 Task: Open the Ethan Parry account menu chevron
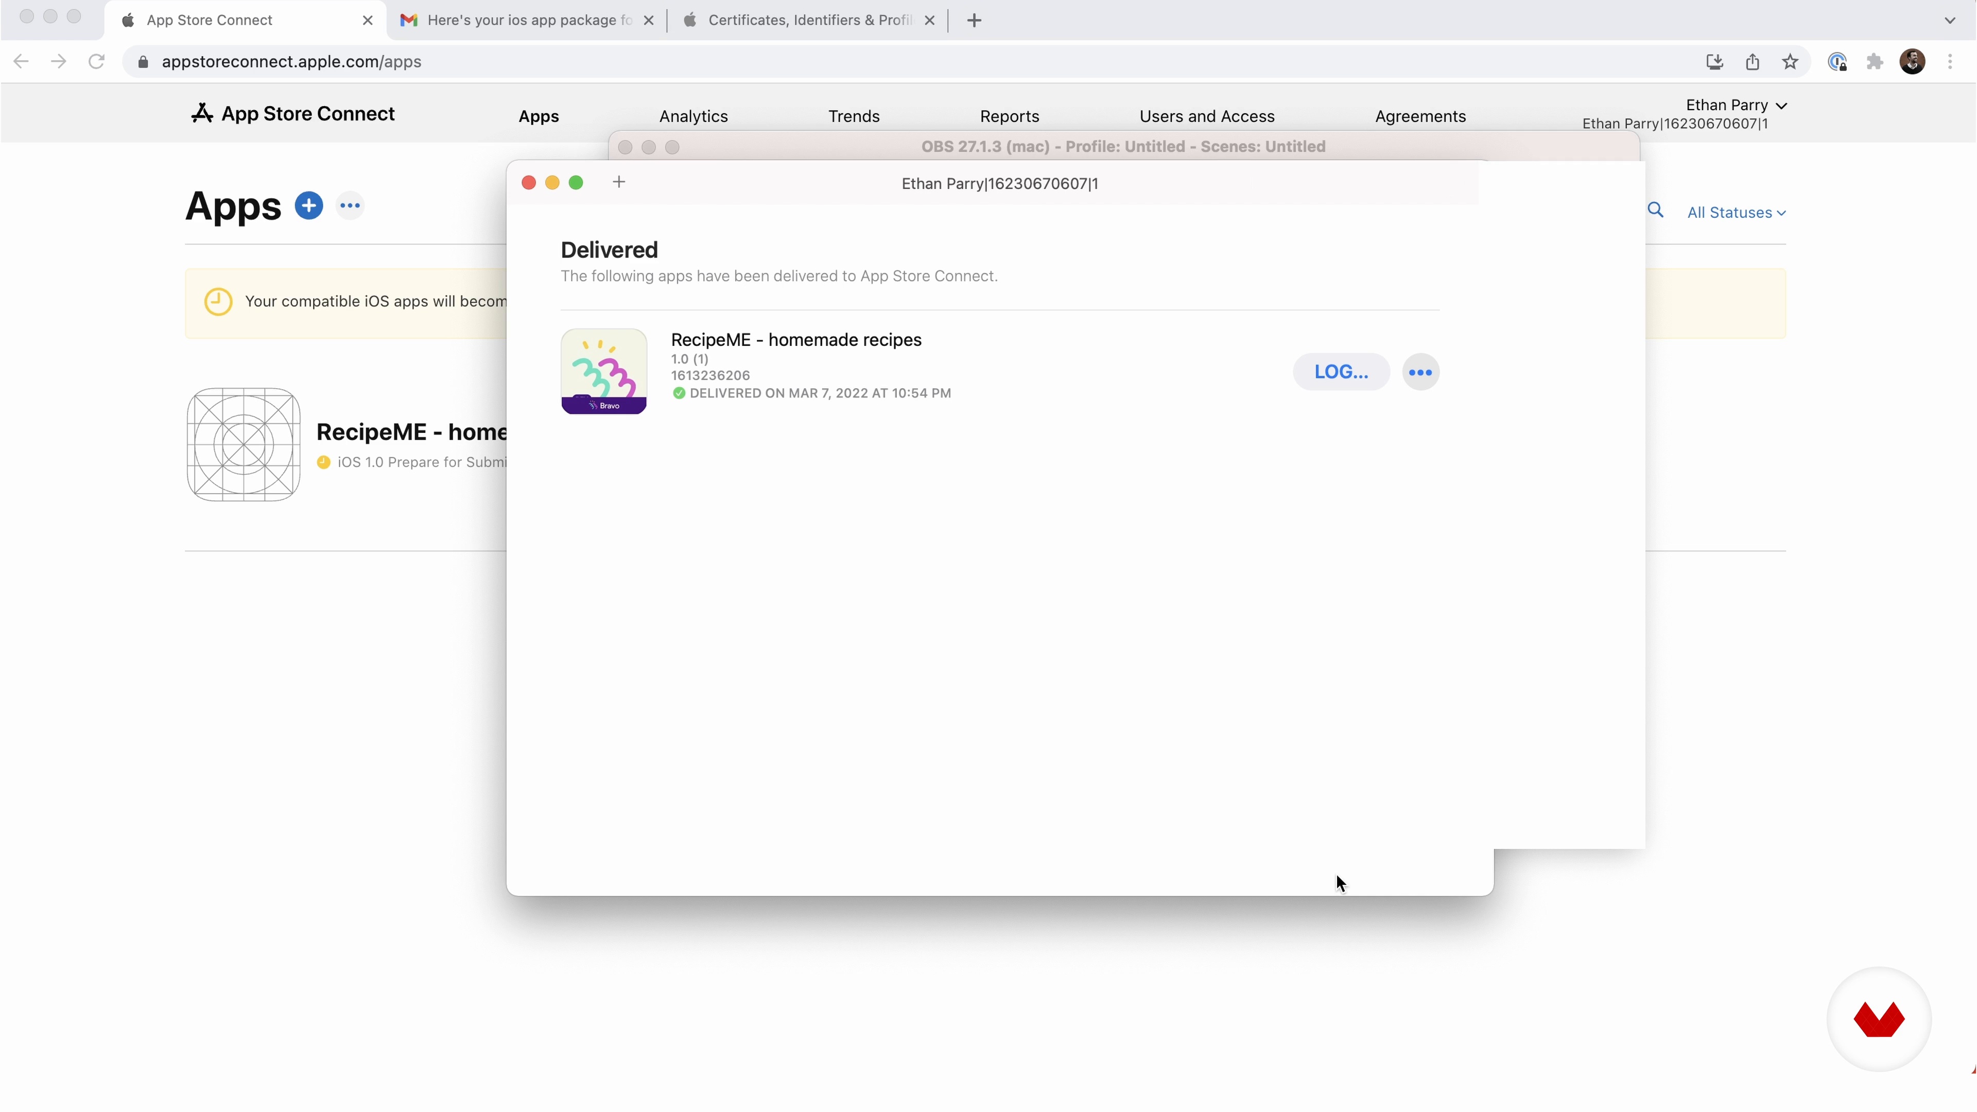pos(1781,106)
